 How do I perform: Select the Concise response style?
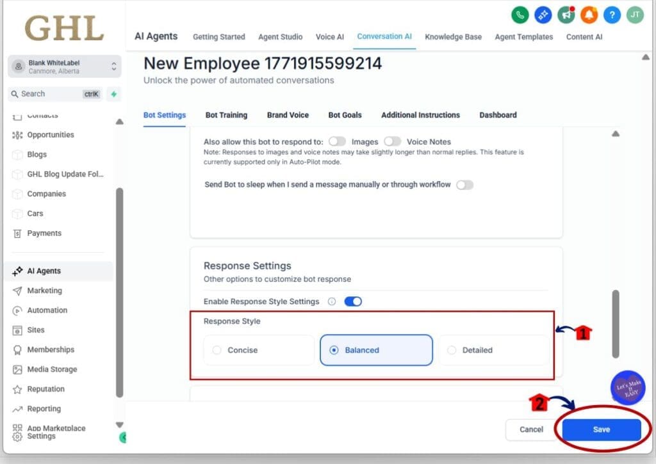258,350
